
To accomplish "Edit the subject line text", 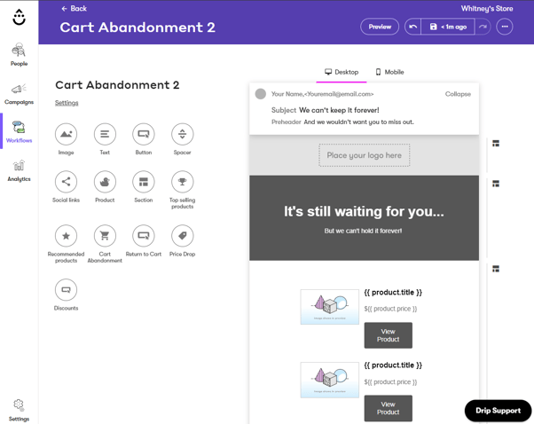I will pos(339,110).
